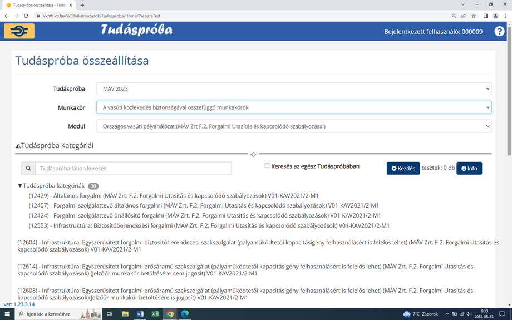This screenshot has width=512, height=320.
Task: Open the Windows Start menu
Action: tap(7, 314)
